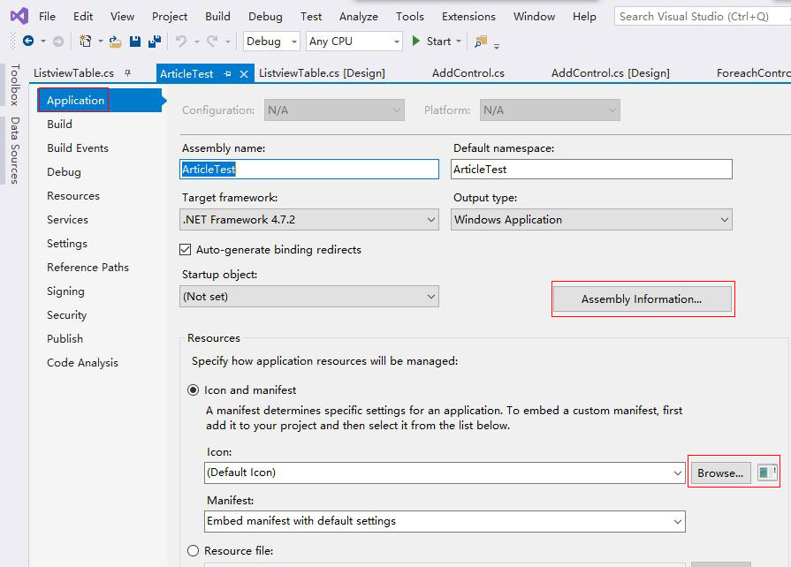Select the Services properties page
The height and width of the screenshot is (567, 791).
point(67,220)
